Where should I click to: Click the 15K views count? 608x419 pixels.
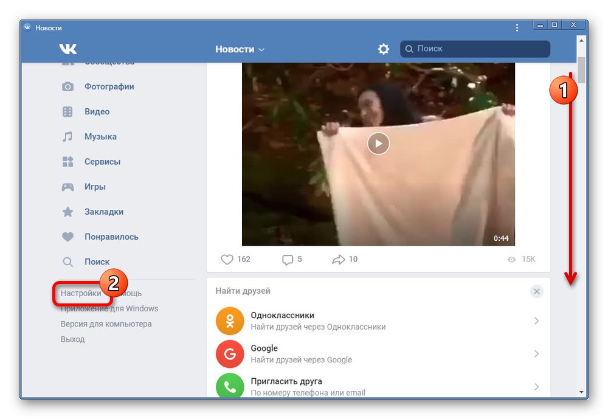528,260
